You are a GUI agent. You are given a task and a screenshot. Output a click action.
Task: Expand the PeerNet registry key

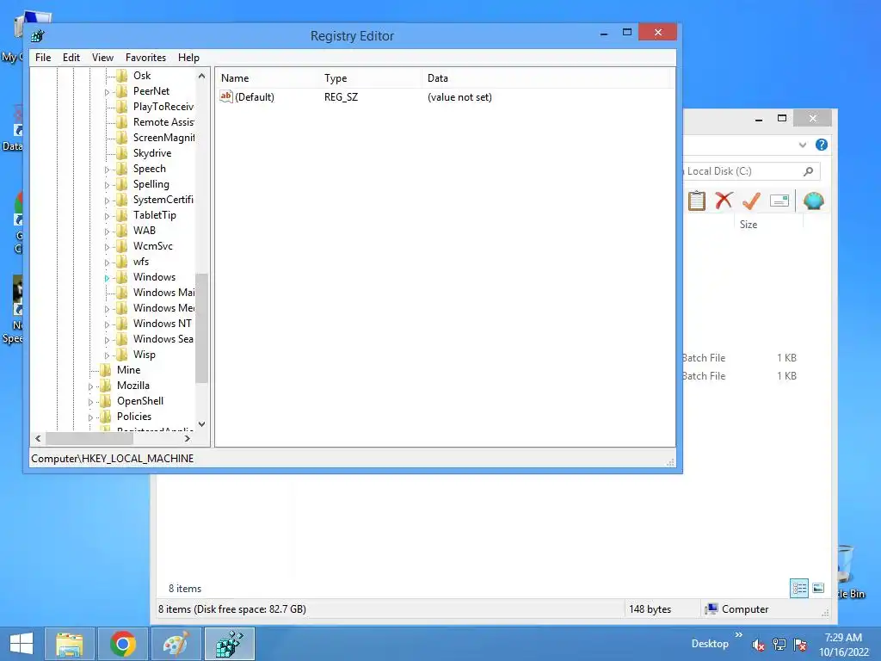click(107, 91)
